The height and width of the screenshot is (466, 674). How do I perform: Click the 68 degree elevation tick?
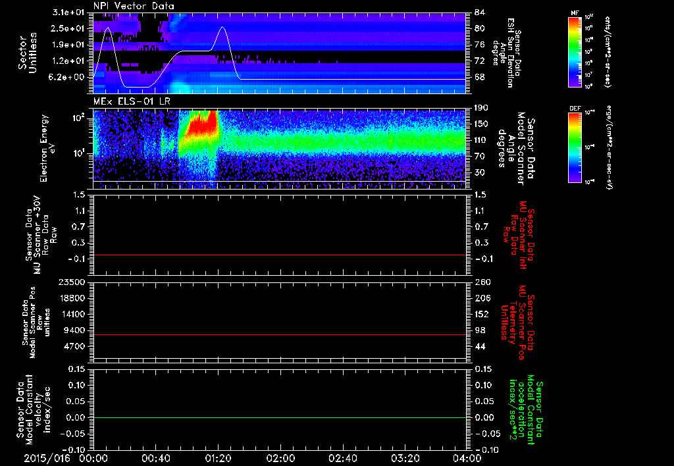479,77
